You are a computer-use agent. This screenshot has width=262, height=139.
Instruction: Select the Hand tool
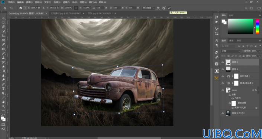click(x=3, y=102)
